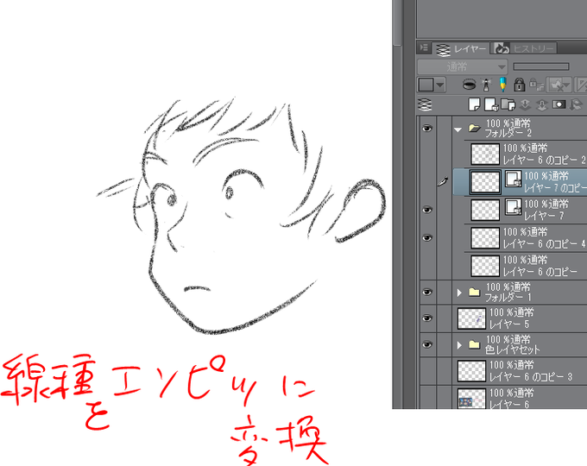Screen dimensions: 587x466
Task: Select the レイヤー 6 のコピー 3 name
Action: (x=531, y=377)
